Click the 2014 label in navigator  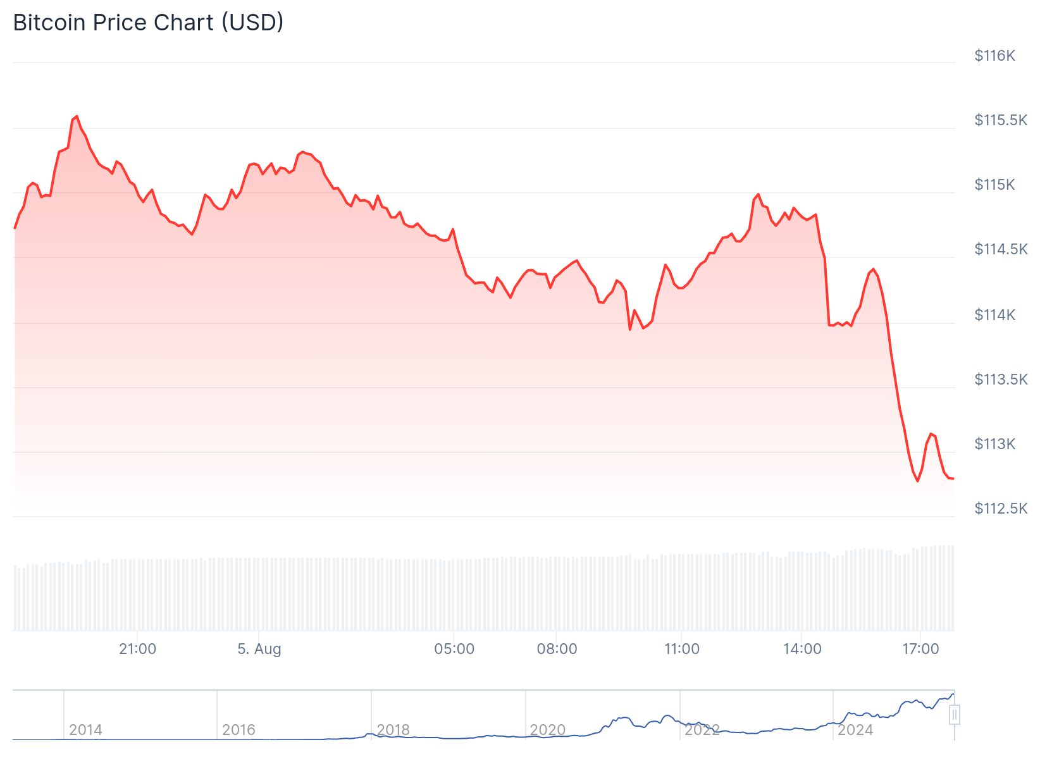point(85,730)
